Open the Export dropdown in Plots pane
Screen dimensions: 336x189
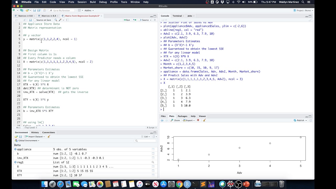click(189, 120)
